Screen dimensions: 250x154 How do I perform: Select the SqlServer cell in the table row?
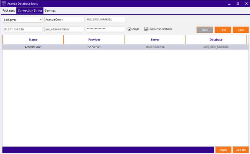point(94,47)
